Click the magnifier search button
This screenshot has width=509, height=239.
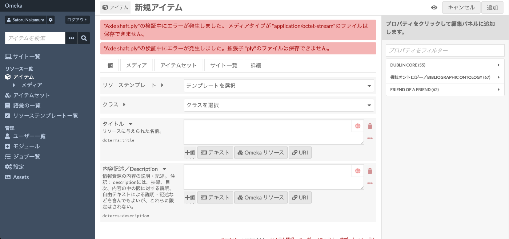pyautogui.click(x=84, y=38)
